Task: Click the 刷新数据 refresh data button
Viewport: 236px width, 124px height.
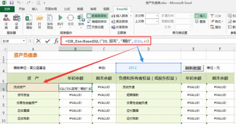Action: (193, 68)
